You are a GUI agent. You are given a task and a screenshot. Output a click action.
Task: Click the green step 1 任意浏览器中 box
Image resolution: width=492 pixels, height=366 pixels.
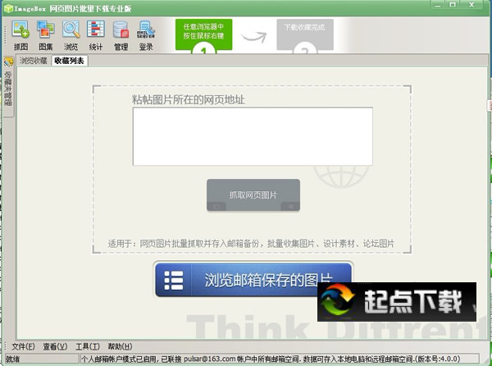pos(203,34)
